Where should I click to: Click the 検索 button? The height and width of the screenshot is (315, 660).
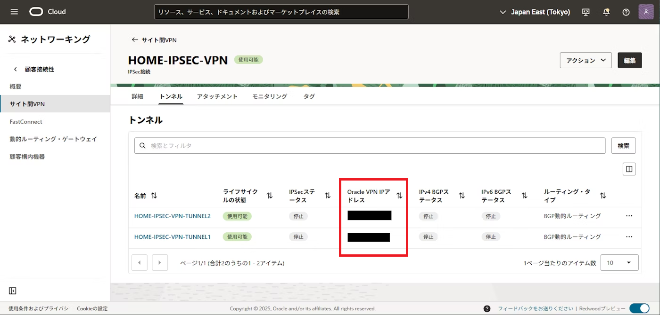[x=623, y=146]
